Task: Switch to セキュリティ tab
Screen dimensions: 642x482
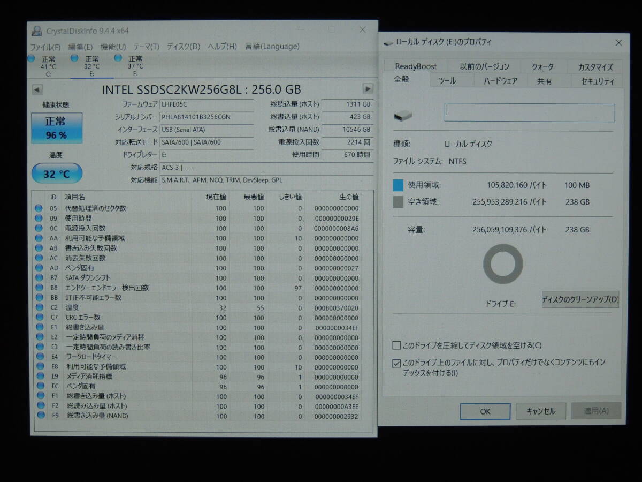Action: click(x=597, y=81)
